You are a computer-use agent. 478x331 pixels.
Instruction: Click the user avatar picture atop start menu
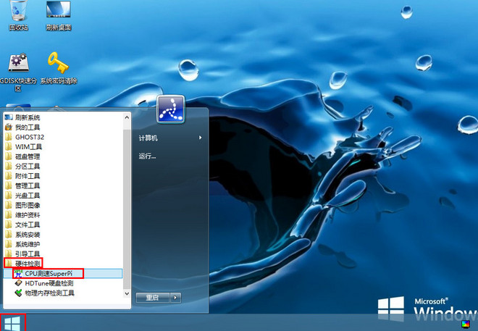(171, 110)
